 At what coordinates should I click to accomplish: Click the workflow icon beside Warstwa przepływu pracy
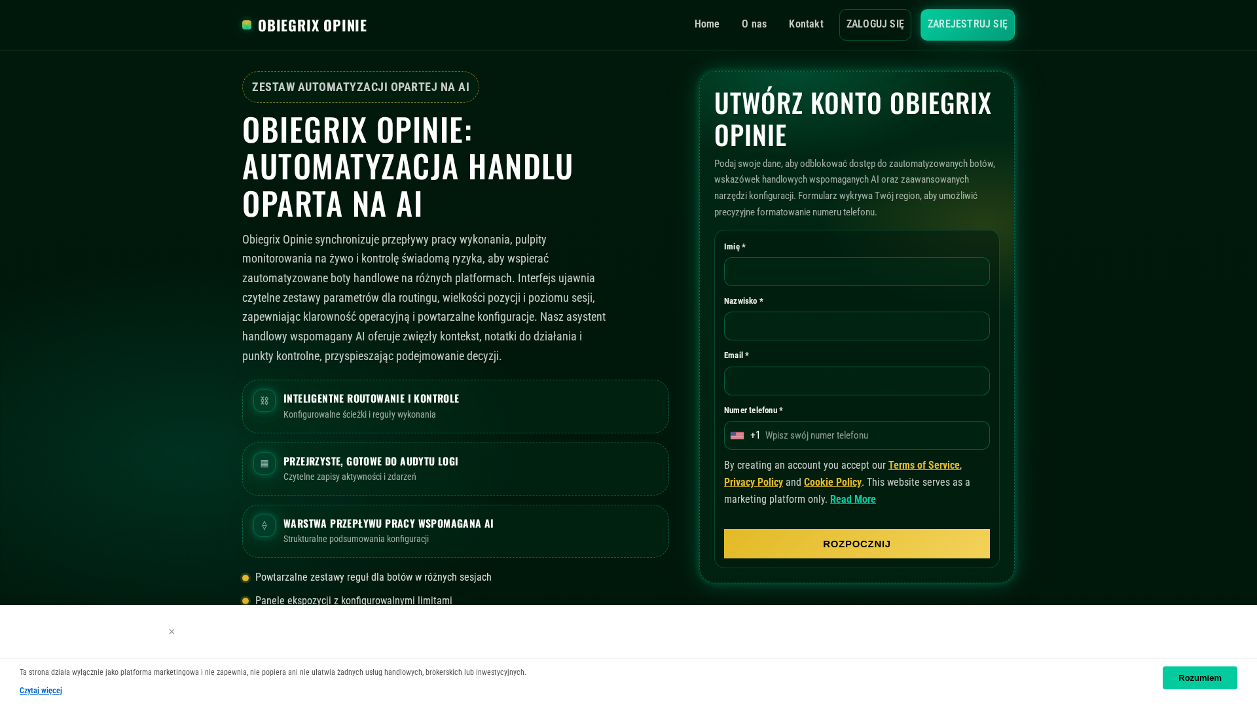(264, 526)
